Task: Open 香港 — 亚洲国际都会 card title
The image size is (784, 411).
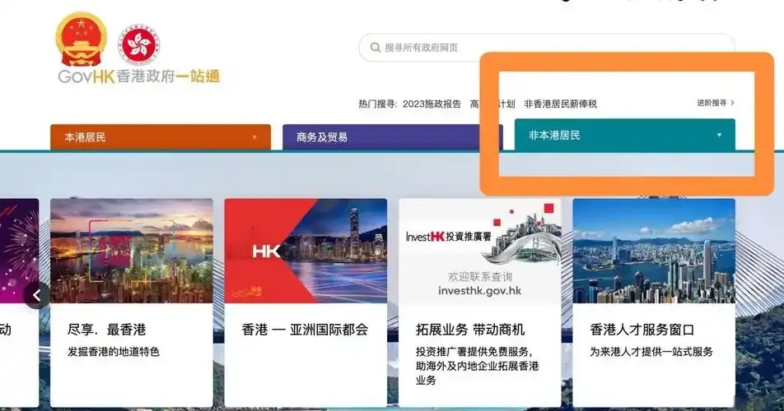Action: [x=305, y=330]
